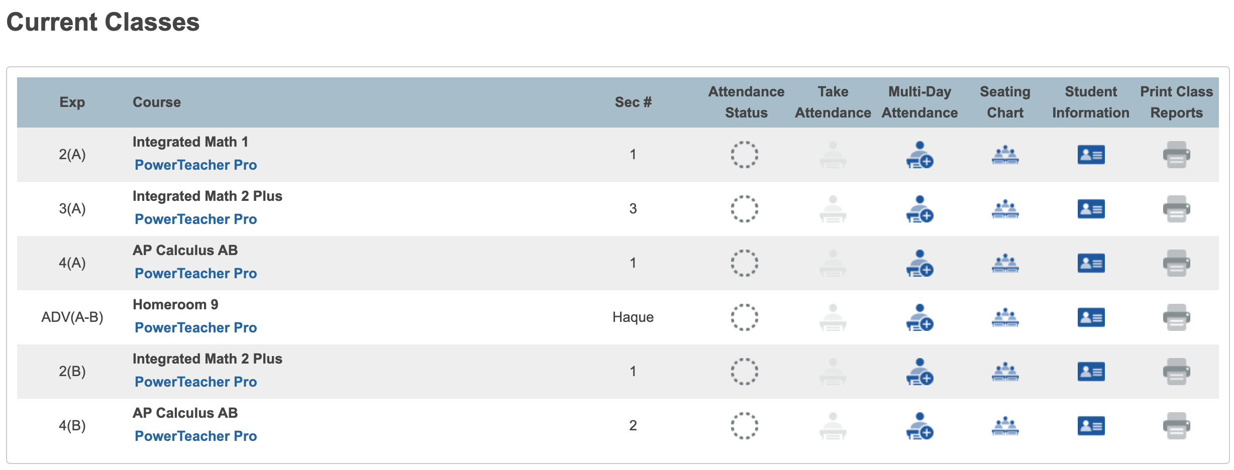Open PowerTeacher Pro for Integrated Math 2 Plus 3(A)
1234x470 pixels.
point(195,219)
